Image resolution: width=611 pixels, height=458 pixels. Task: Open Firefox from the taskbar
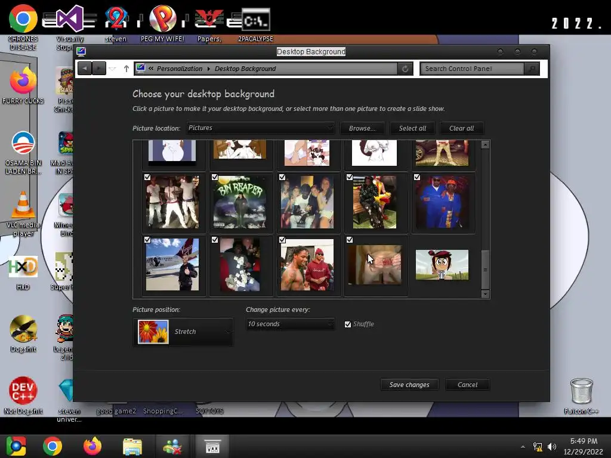[92, 446]
